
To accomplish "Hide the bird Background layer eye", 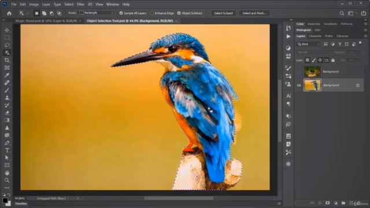I will (299, 86).
